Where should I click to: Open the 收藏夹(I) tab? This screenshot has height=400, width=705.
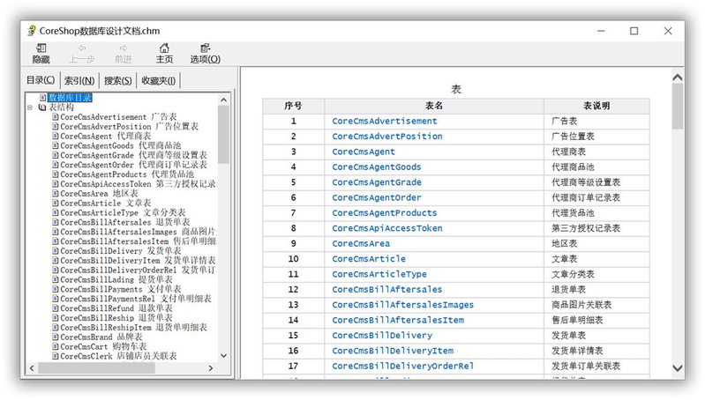click(159, 80)
